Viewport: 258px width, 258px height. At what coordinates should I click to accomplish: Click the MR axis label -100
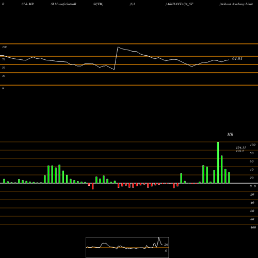click(253, 228)
